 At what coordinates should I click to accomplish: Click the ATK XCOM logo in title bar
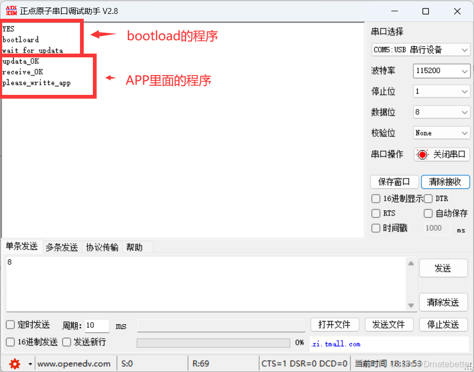click(12, 10)
